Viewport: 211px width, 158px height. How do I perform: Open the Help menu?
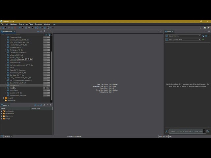pos(54,24)
